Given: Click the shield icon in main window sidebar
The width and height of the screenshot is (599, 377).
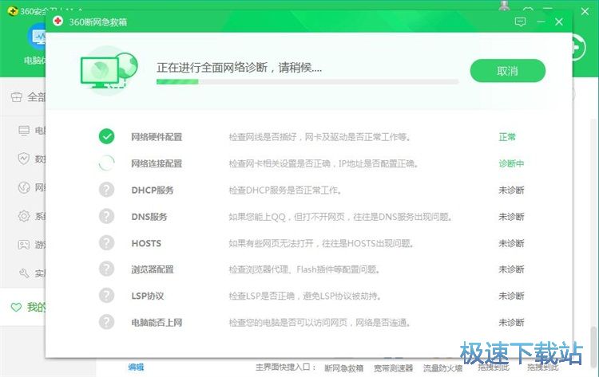Looking at the screenshot, I should pos(24,158).
